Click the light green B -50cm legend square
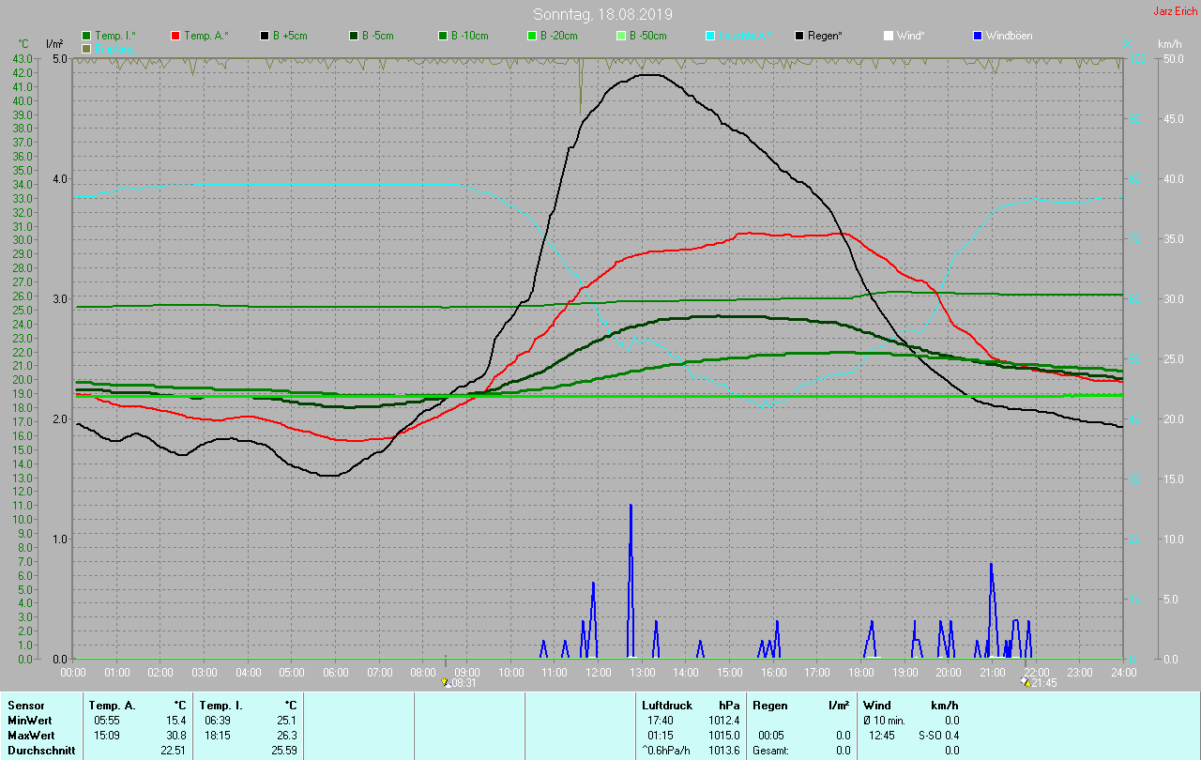The width and height of the screenshot is (1201, 760). tap(620, 36)
